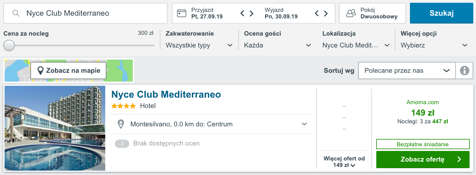Expand Więcej ofert od 149 zł
The width and height of the screenshot is (476, 175).
[x=344, y=162]
